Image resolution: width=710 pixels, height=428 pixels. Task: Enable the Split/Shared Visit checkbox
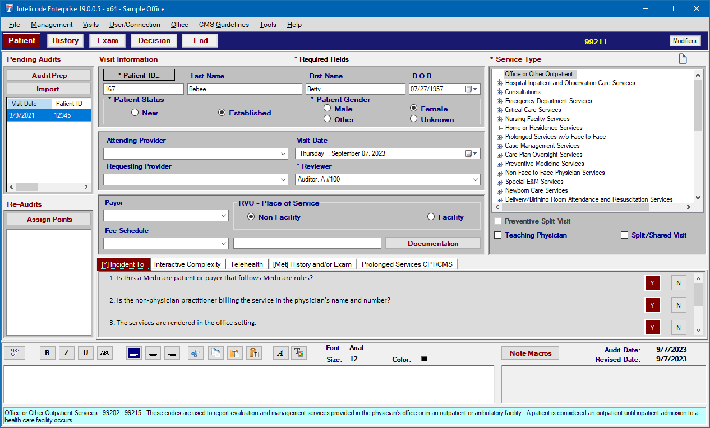pyautogui.click(x=624, y=235)
